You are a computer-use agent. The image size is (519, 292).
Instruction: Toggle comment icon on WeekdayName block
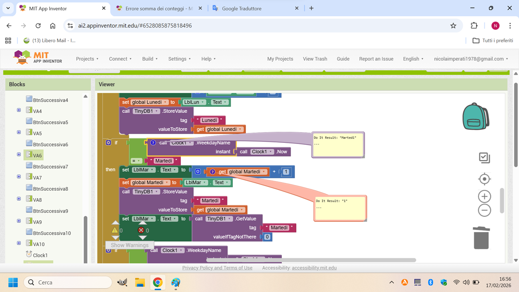[x=153, y=143]
